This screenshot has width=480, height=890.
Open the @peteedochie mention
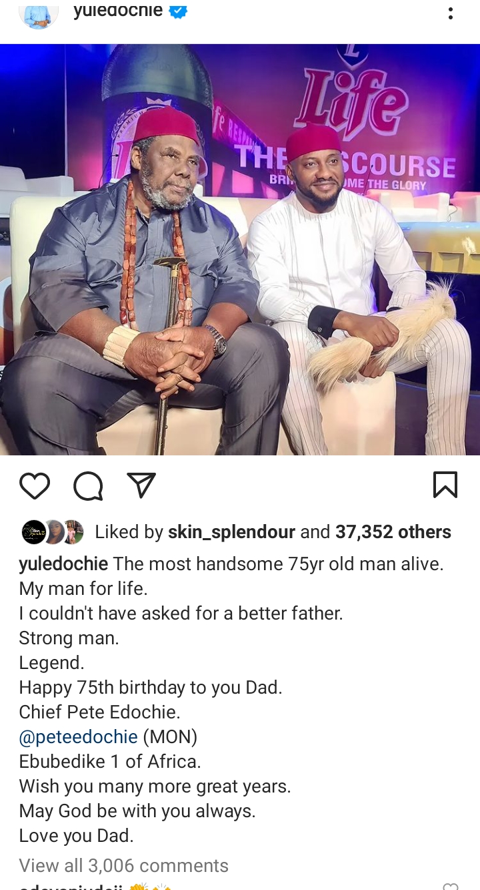click(x=79, y=737)
